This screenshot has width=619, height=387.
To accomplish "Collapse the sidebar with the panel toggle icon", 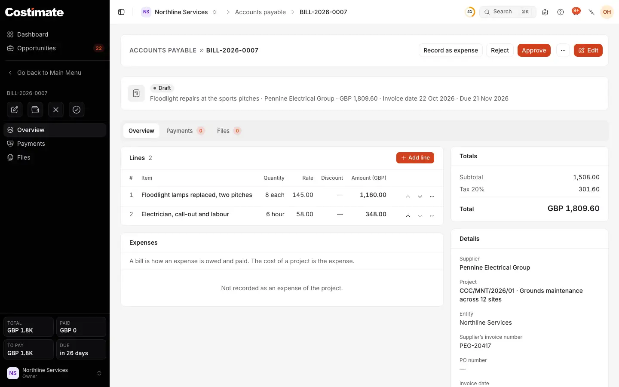I will coord(121,12).
